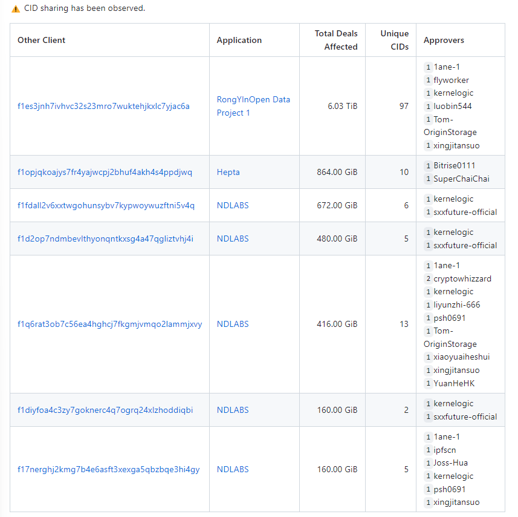Click the count badge beside ipfscn

click(428, 450)
